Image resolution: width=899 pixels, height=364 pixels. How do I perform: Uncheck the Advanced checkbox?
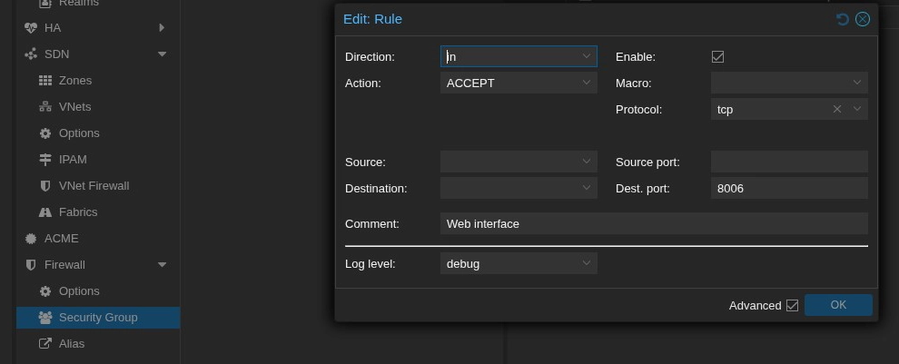(792, 306)
